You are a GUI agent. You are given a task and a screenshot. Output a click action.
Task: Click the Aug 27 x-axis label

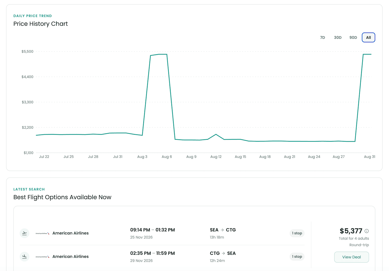click(x=339, y=157)
